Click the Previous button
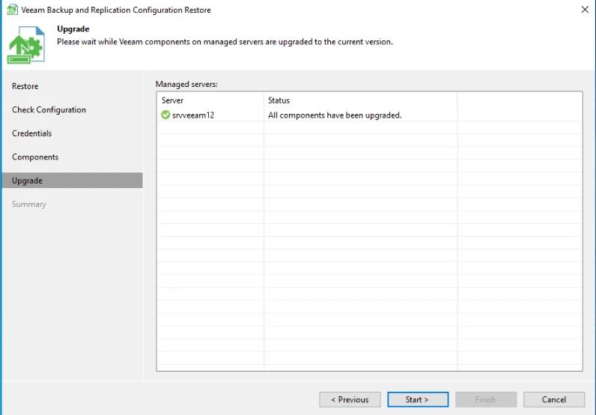The width and height of the screenshot is (596, 415). point(350,399)
